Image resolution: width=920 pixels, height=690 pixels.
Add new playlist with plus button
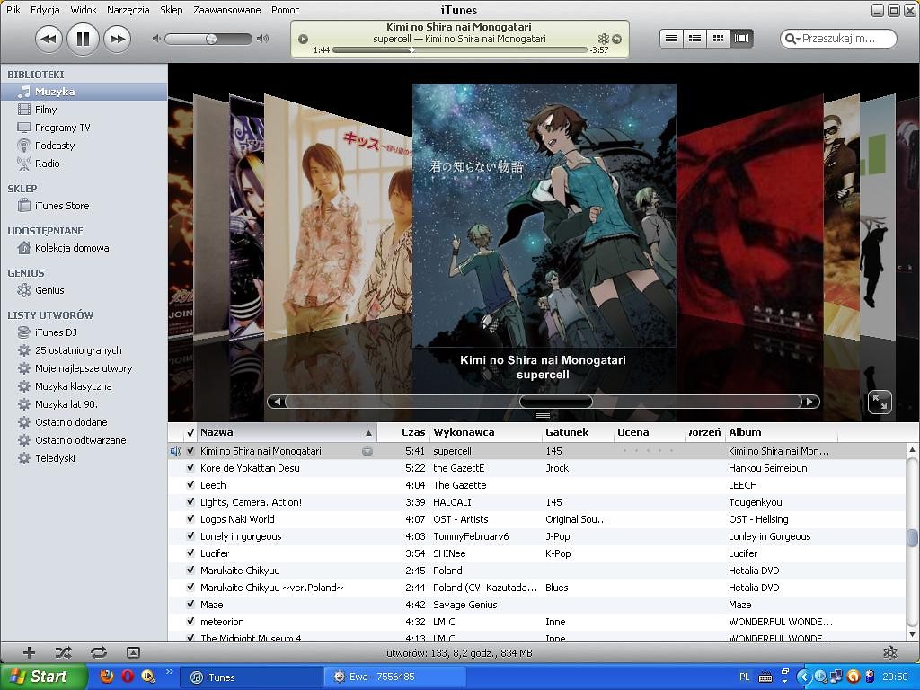pos(29,652)
